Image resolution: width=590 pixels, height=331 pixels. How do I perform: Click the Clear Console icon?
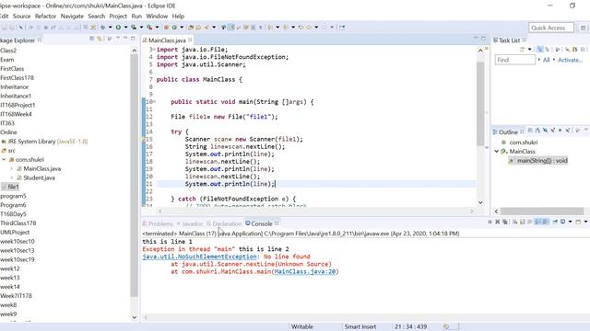point(514,222)
